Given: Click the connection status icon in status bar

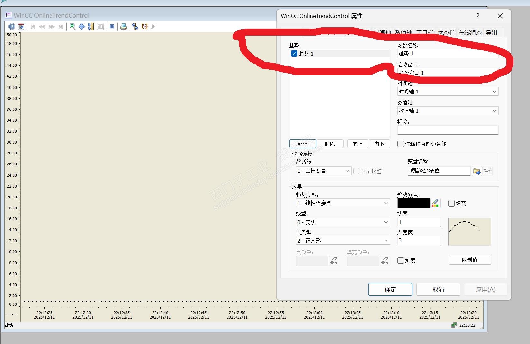Looking at the screenshot, I should (454, 325).
